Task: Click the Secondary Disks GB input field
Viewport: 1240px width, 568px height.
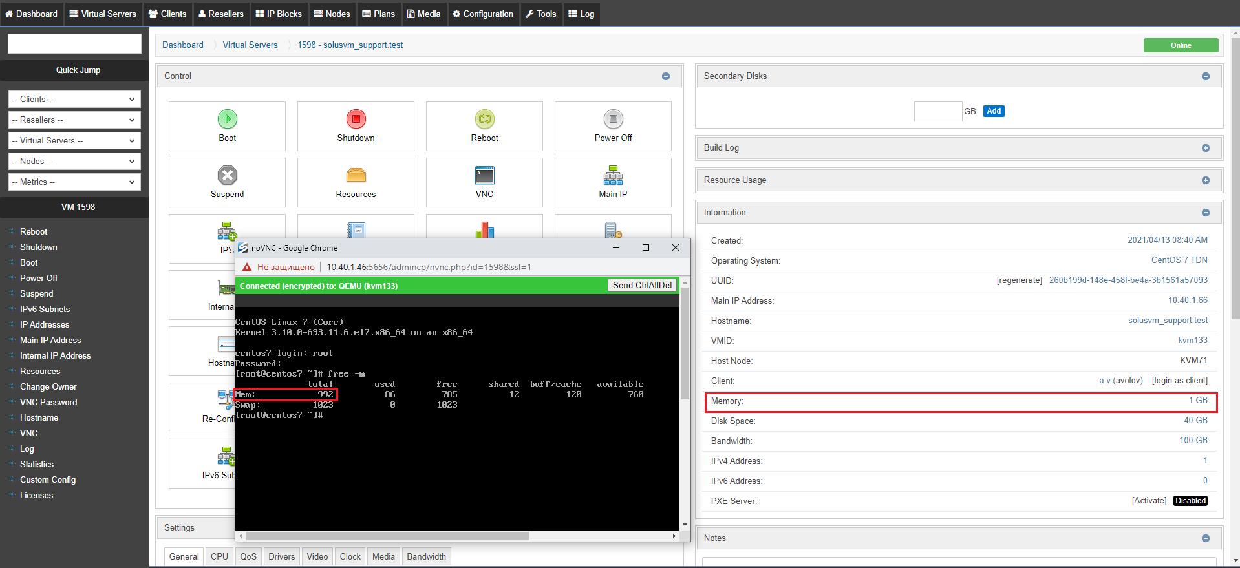Action: tap(937, 111)
